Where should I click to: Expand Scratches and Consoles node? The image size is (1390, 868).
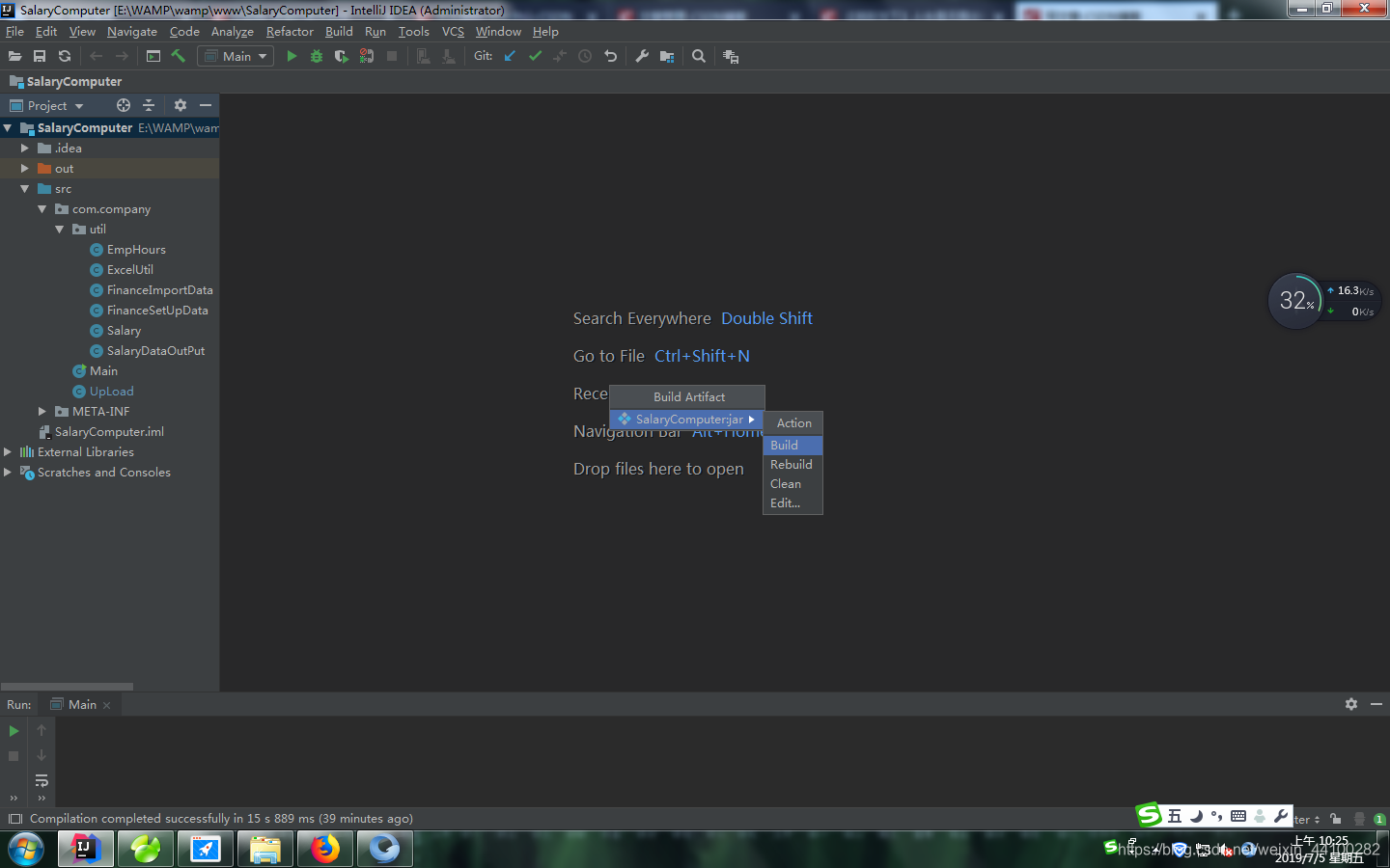(x=8, y=472)
